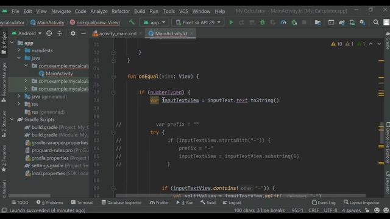Click the editor horizontal scrollbar
This screenshot has height=219, width=390.
241,196
